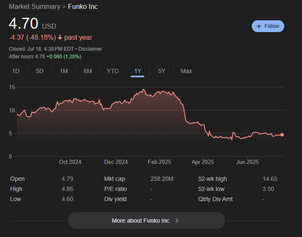
Task: Click the 10 y-axis label
Action: click(12, 110)
